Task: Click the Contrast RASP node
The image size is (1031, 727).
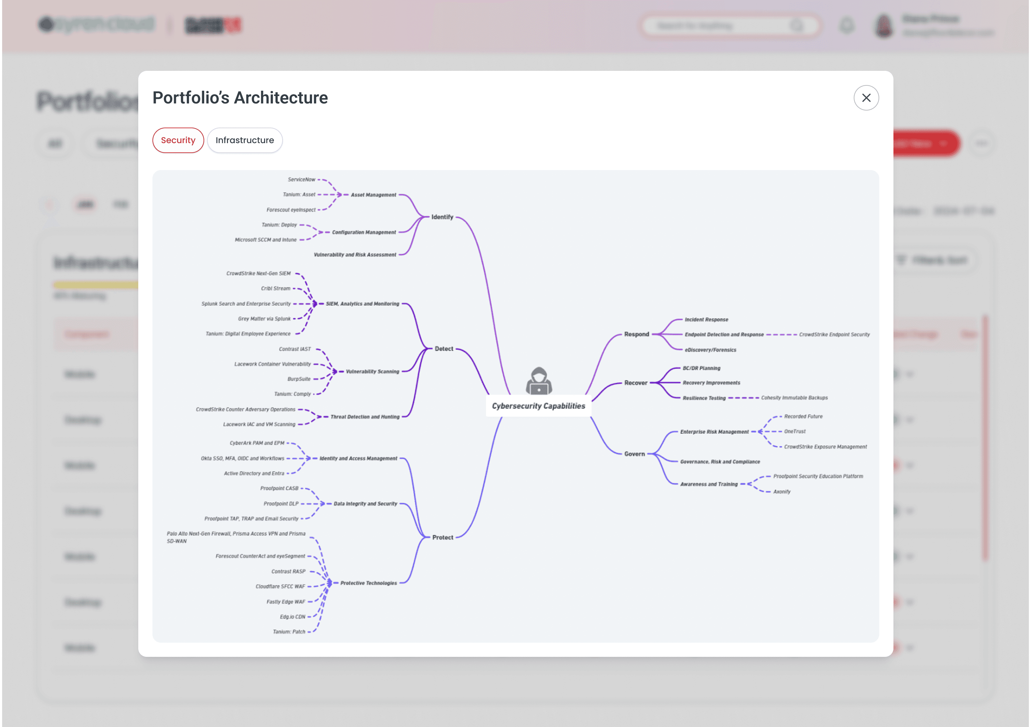Action: (x=288, y=571)
